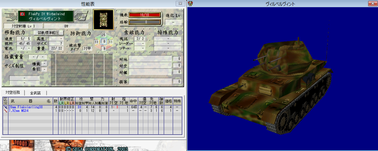Click the top armor value 0 center
This screenshot has width=378, height=151.
tap(104, 42)
